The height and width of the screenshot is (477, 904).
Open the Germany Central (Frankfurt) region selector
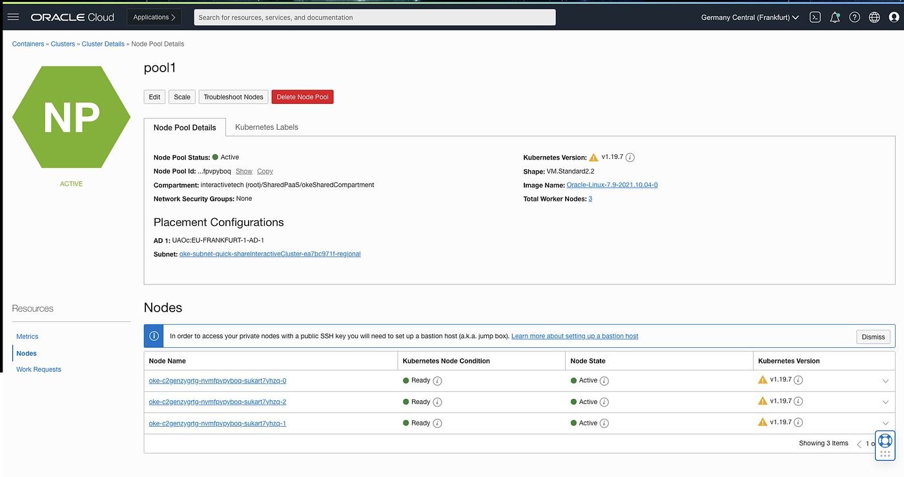750,17
